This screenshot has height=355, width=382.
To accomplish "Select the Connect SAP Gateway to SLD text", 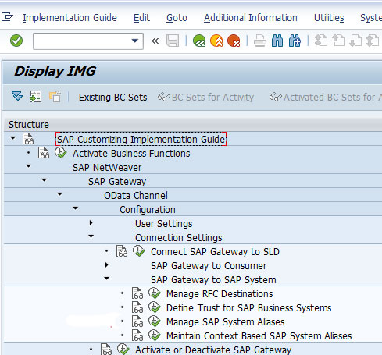I will click(215, 252).
